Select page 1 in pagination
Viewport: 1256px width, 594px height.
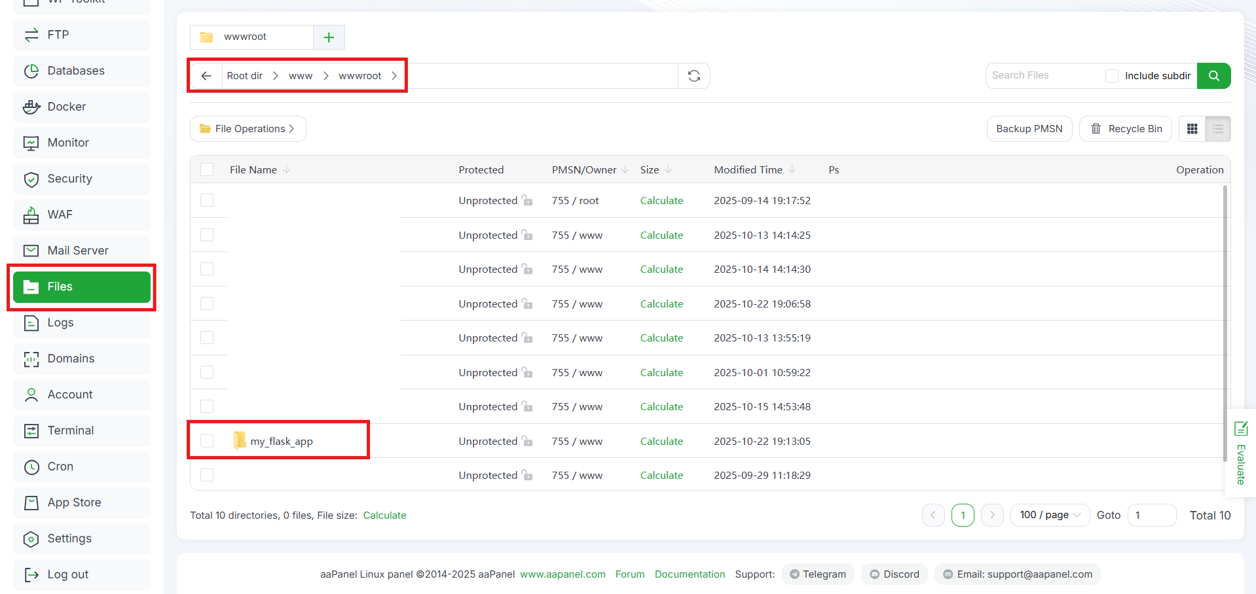tap(963, 515)
